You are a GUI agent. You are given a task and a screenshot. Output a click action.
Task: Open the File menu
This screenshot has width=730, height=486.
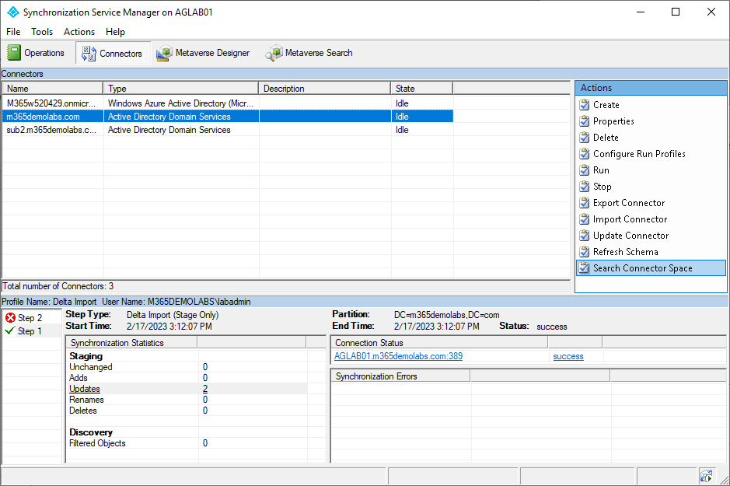pos(13,32)
